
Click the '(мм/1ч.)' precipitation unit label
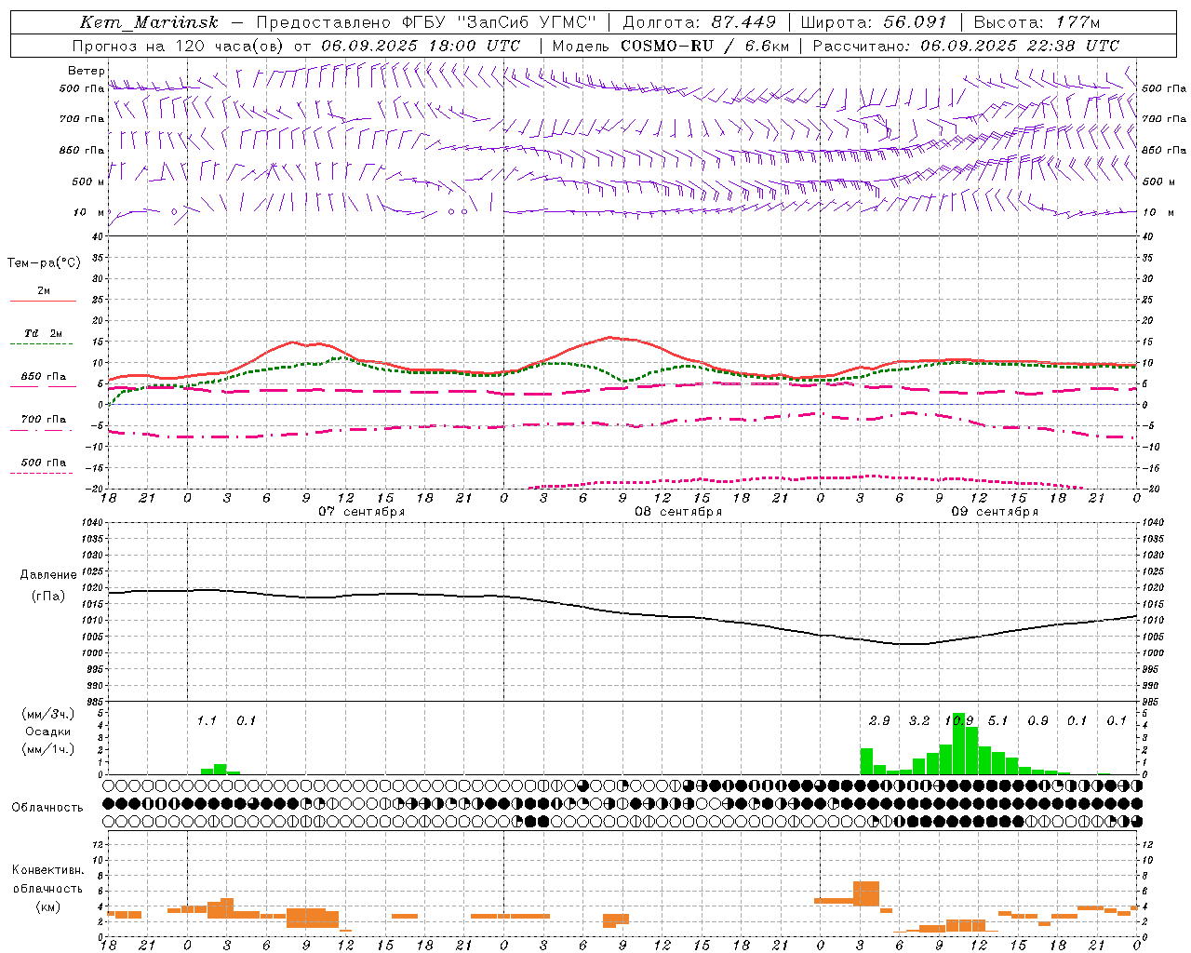(x=47, y=749)
